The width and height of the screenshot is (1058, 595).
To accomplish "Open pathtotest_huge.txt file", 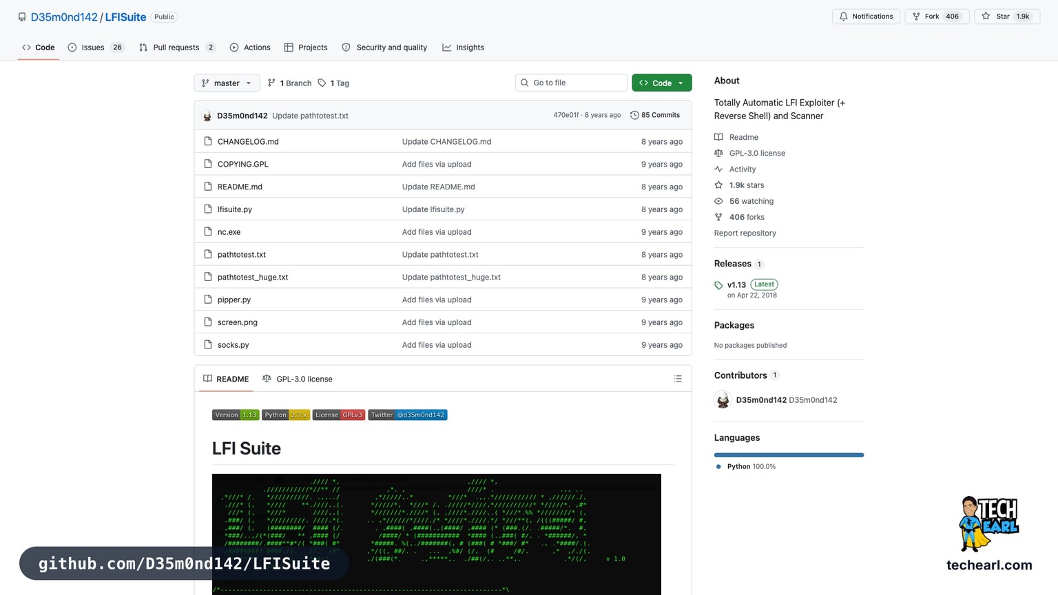I will pyautogui.click(x=253, y=277).
